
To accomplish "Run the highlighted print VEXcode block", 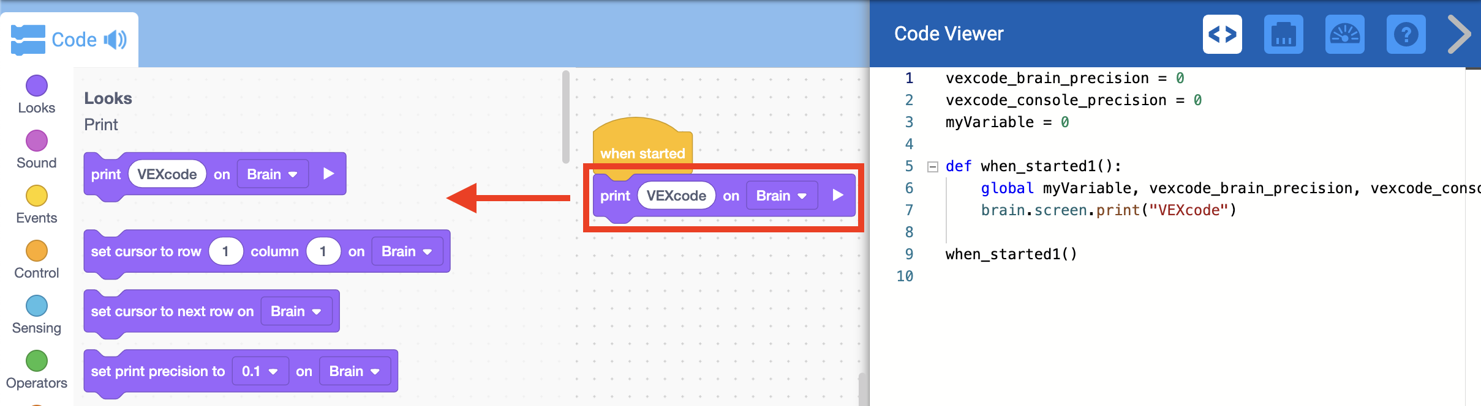I will pyautogui.click(x=838, y=195).
